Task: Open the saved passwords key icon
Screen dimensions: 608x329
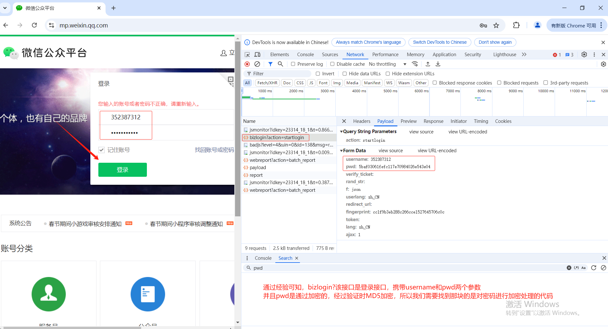Action: tap(483, 26)
